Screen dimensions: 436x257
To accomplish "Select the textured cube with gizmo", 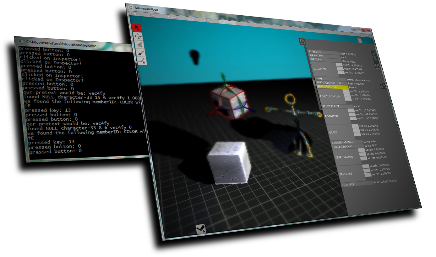I will [229, 102].
